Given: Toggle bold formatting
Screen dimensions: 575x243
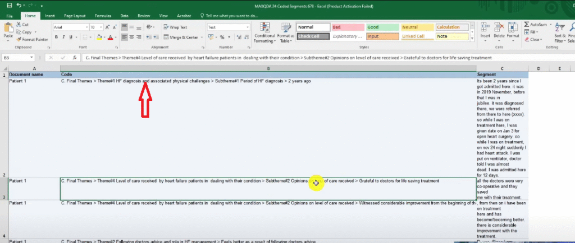Looking at the screenshot, I should click(x=57, y=37).
